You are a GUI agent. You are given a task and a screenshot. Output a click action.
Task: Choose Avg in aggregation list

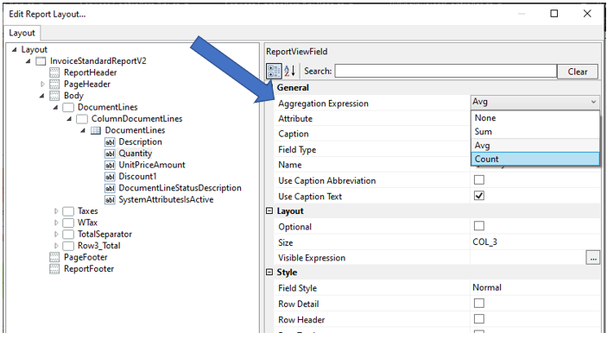pyautogui.click(x=535, y=146)
